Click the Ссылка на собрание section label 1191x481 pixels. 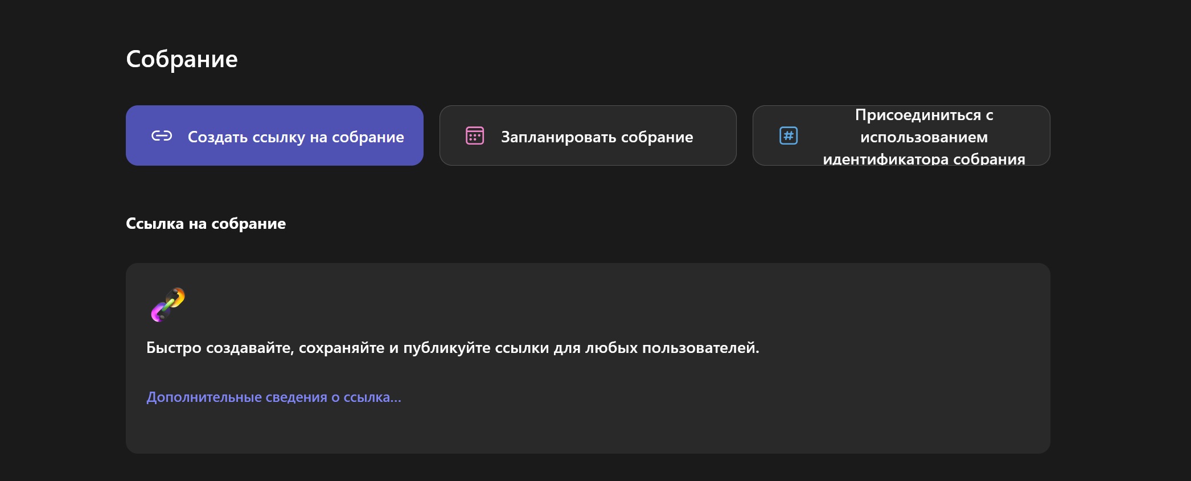206,224
